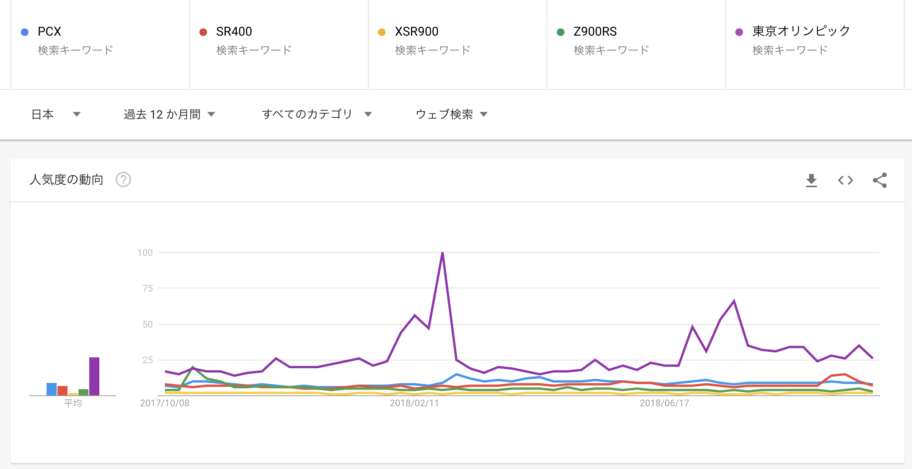Viewport: 912px width, 469px height.
Task: Edit the Z900RS search term
Action: (595, 31)
